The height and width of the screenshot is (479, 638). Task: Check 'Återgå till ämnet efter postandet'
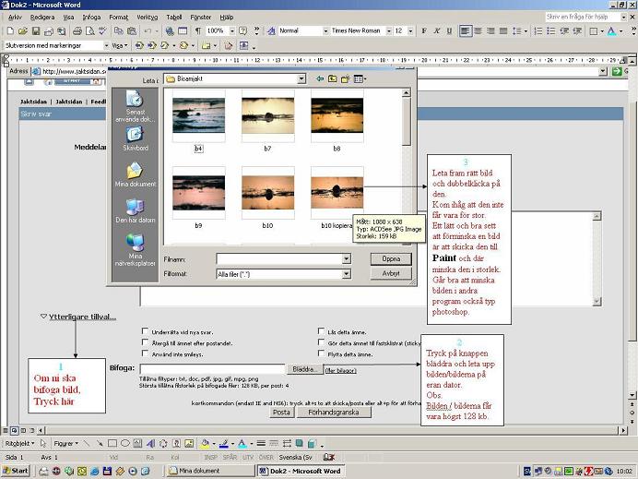pos(145,342)
